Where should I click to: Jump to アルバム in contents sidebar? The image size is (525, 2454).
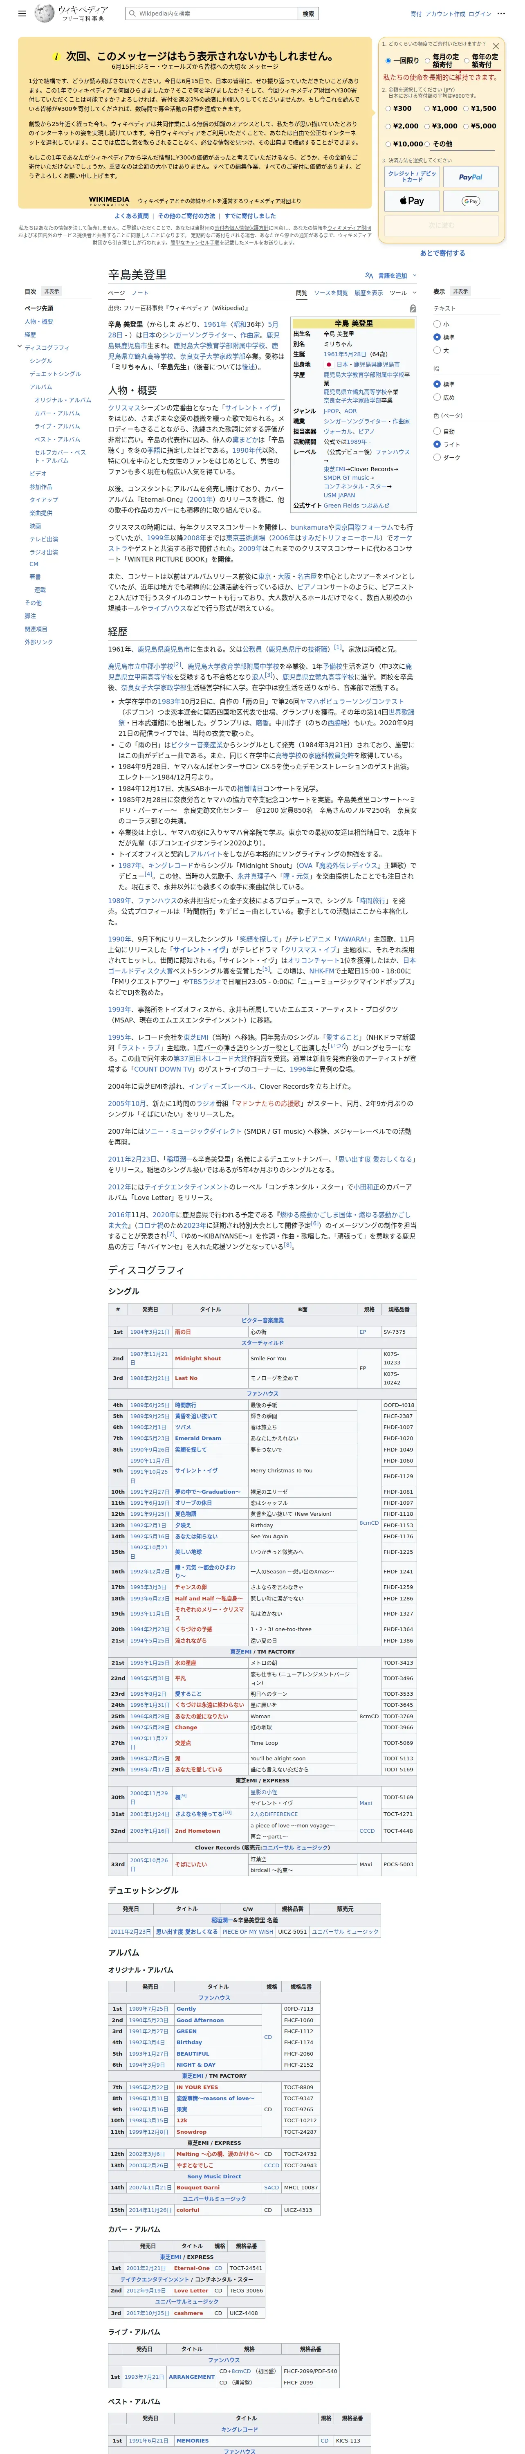(41, 387)
